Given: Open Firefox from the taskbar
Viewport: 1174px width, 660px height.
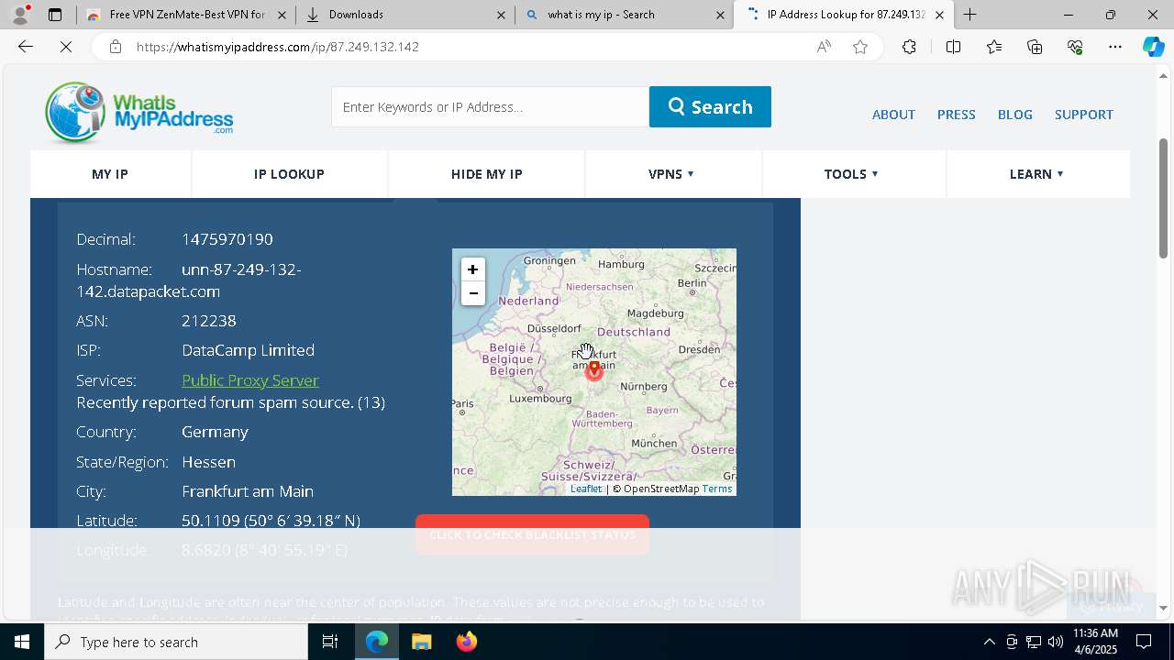Looking at the screenshot, I should coord(467,642).
